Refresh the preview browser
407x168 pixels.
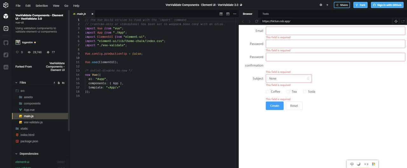(257, 21)
